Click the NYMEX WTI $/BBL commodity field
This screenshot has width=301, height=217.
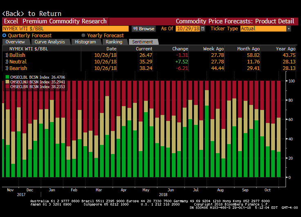point(65,29)
